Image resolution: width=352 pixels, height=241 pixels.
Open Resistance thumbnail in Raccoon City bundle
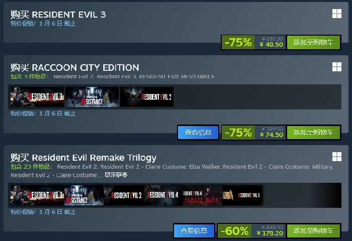(x=92, y=97)
